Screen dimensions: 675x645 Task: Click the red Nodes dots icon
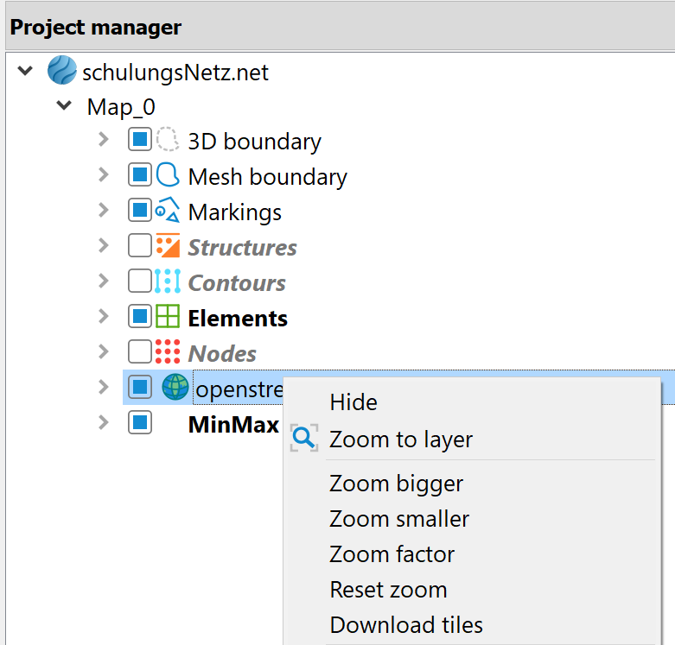click(168, 352)
